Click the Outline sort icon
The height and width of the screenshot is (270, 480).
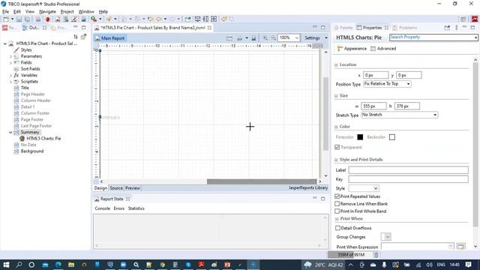click(76, 37)
